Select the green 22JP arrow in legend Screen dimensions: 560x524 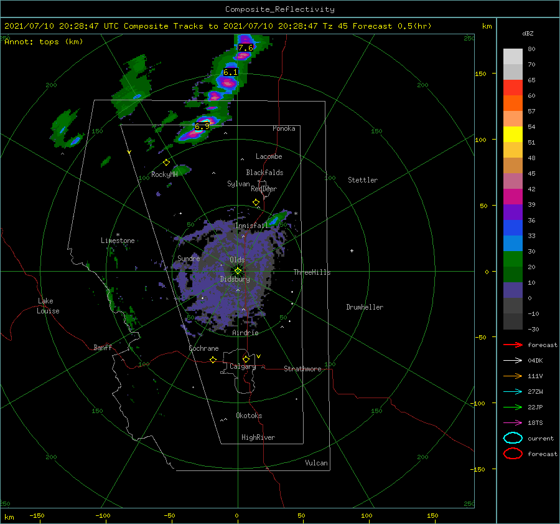513,407
